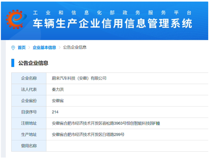Screen dimensions: 210x161
Task: Click the 公告企业信息 breadcrumb text
Action: [x=75, y=47]
